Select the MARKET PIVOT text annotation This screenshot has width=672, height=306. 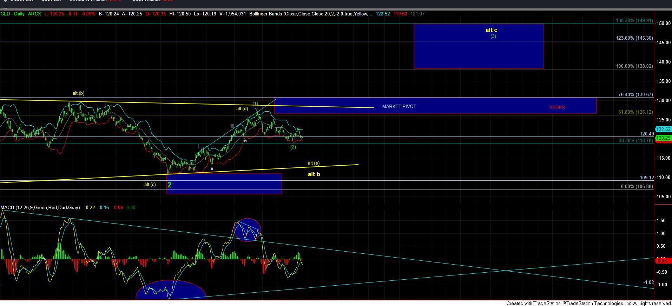coord(399,107)
